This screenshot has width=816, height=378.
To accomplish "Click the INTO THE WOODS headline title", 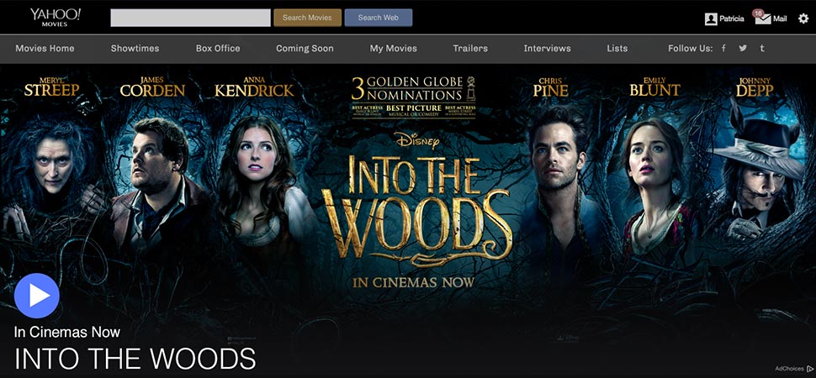I will point(135,358).
